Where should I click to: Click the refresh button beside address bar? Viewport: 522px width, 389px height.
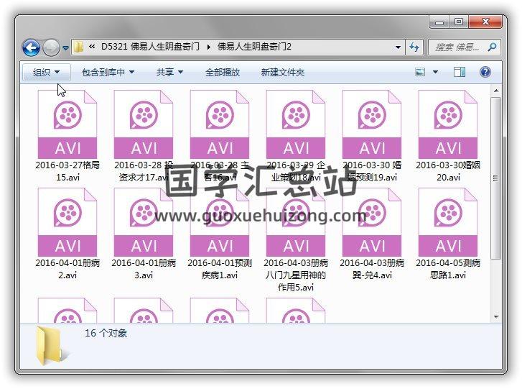pos(414,47)
